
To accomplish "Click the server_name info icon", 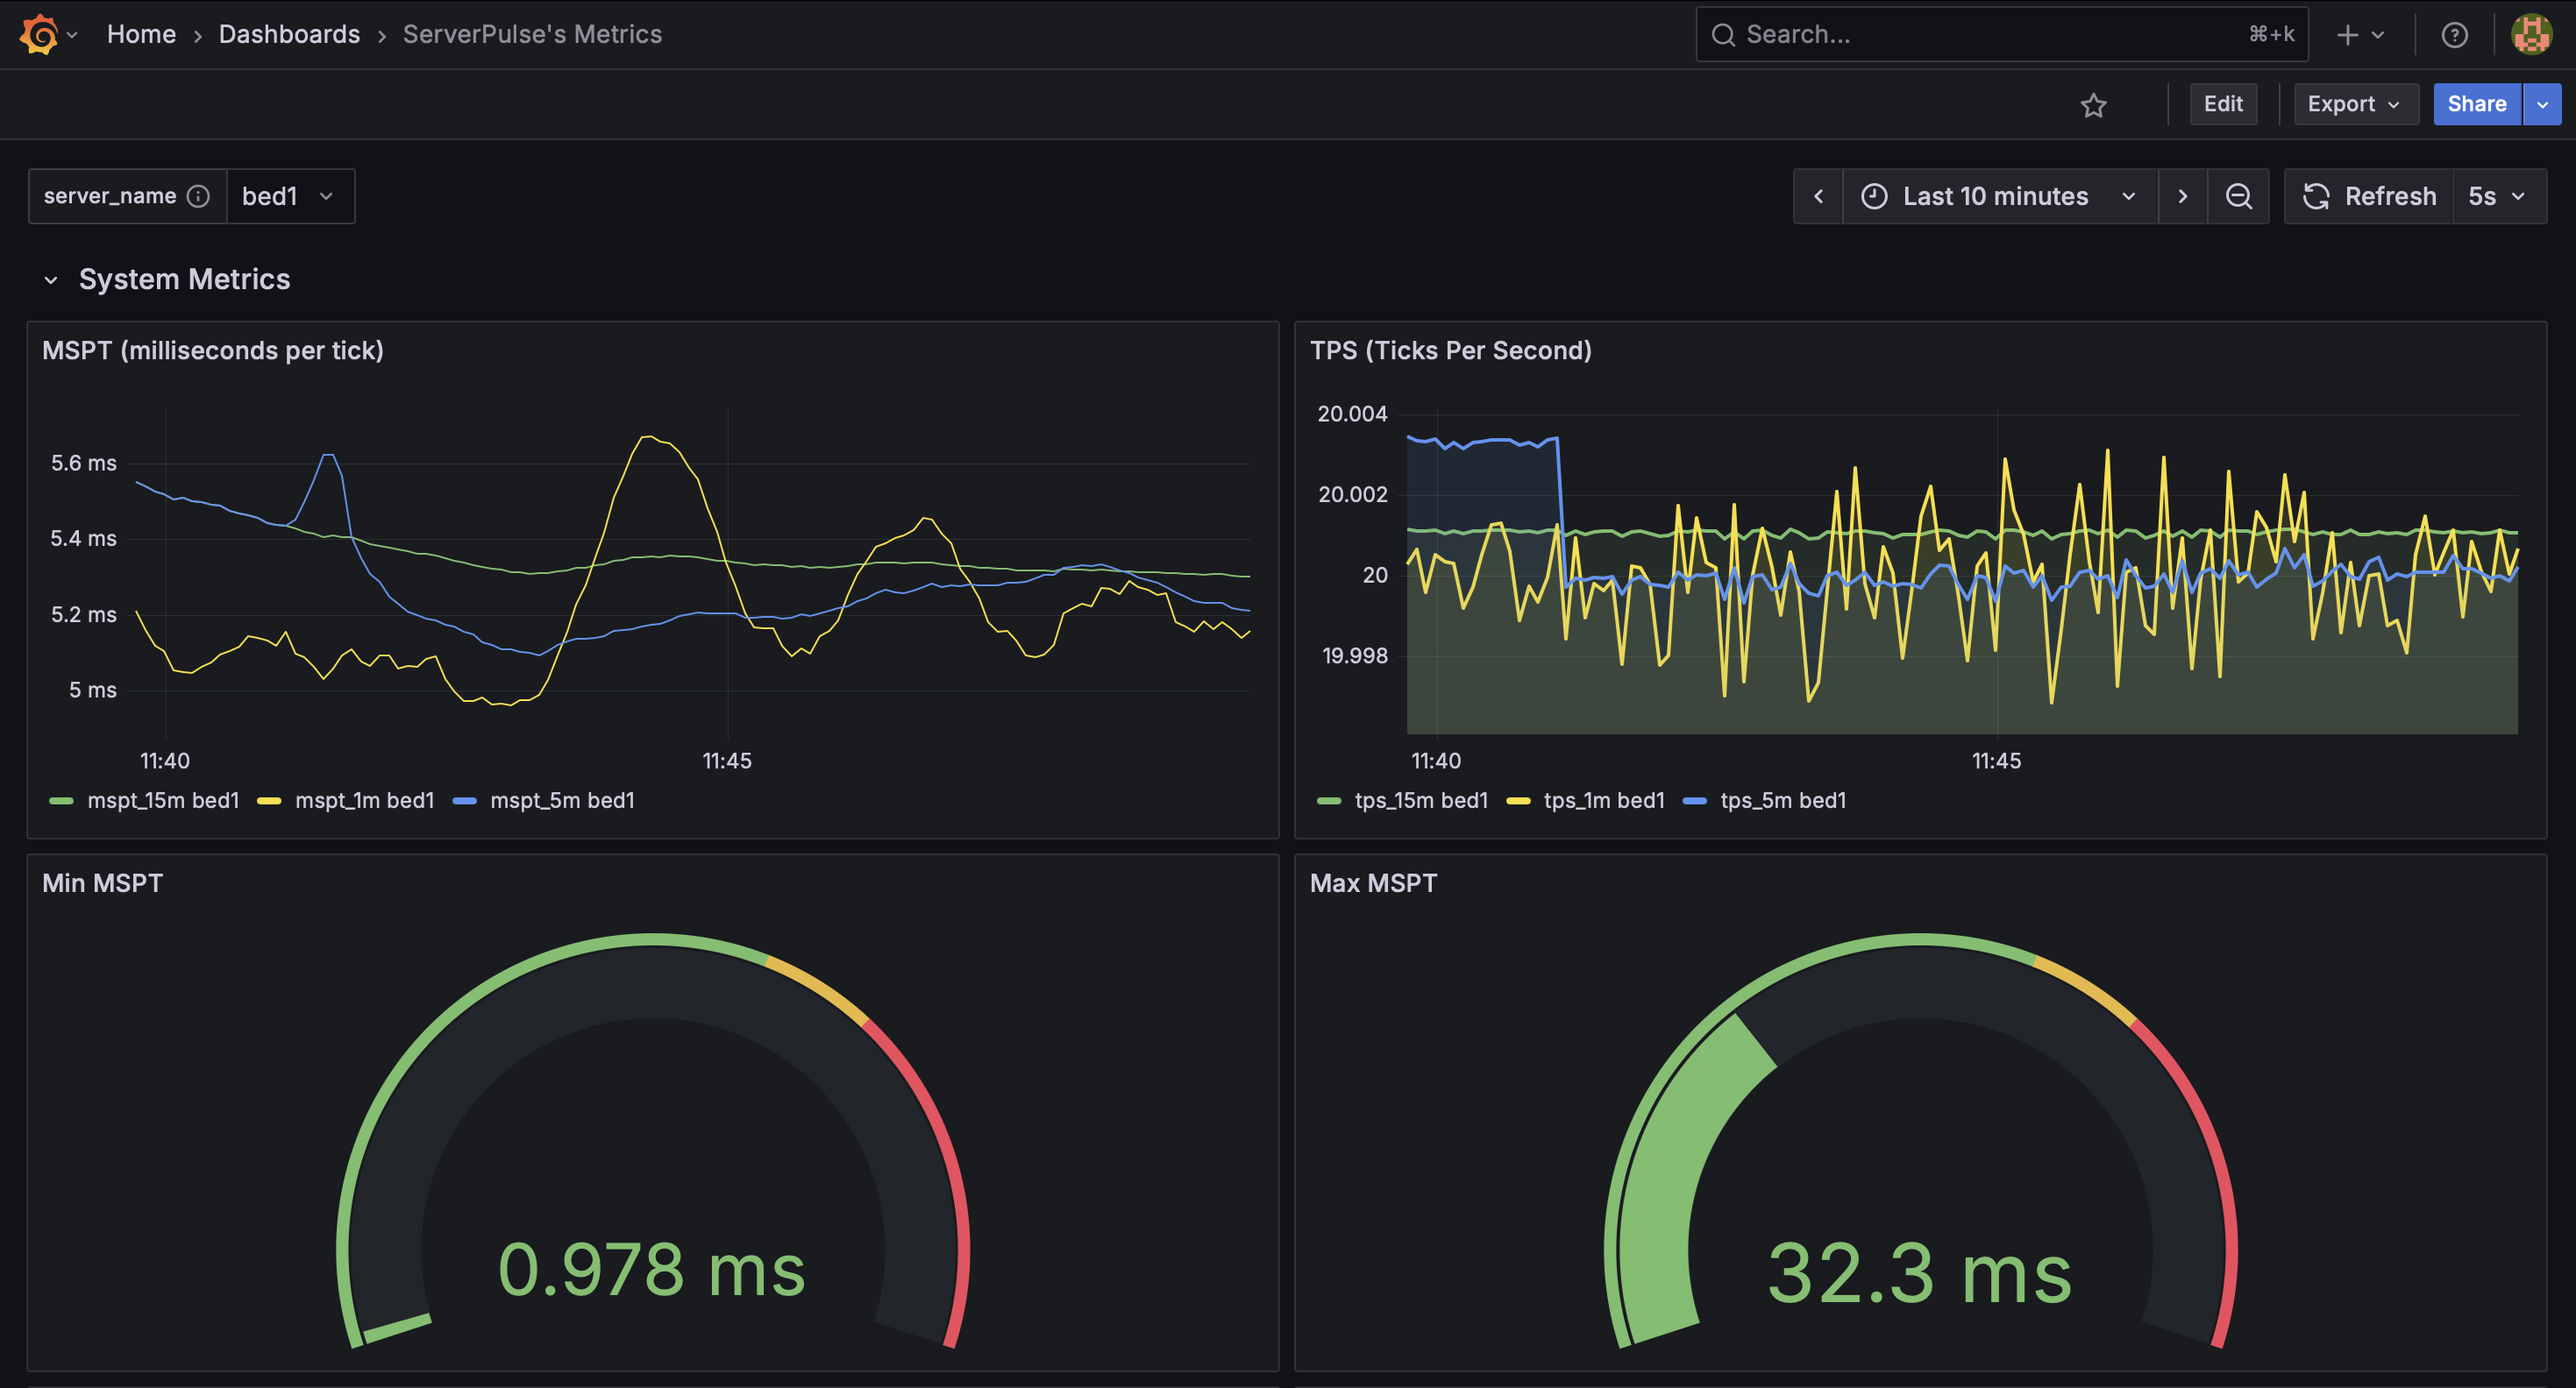I will tap(199, 196).
